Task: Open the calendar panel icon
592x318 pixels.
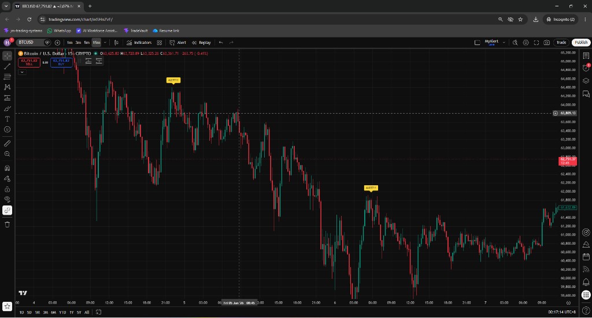Action: [586, 257]
